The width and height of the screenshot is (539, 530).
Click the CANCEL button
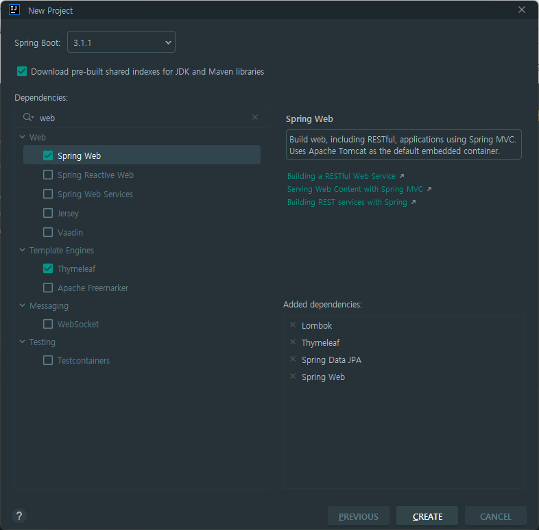click(x=496, y=516)
